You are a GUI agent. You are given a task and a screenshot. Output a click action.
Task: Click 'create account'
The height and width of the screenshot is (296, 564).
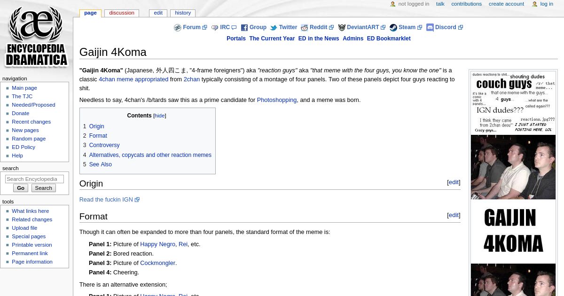pos(506,4)
